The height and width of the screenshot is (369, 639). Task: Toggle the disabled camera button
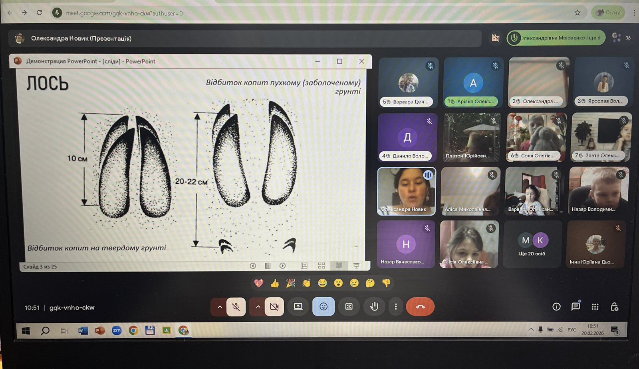(x=274, y=307)
